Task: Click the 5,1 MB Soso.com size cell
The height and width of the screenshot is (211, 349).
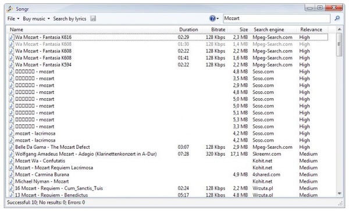Action: (240, 113)
